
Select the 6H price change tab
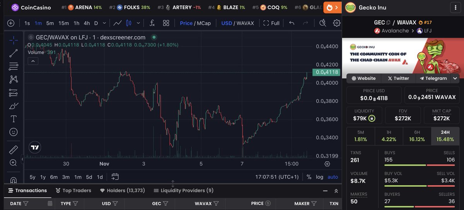417,136
